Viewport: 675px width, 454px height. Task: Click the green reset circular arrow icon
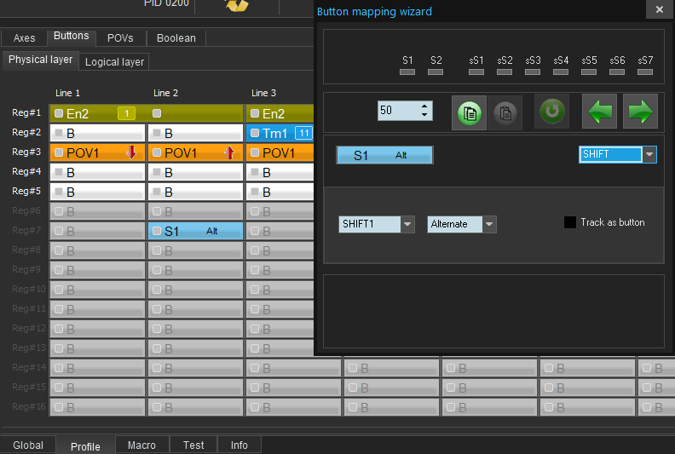(552, 112)
